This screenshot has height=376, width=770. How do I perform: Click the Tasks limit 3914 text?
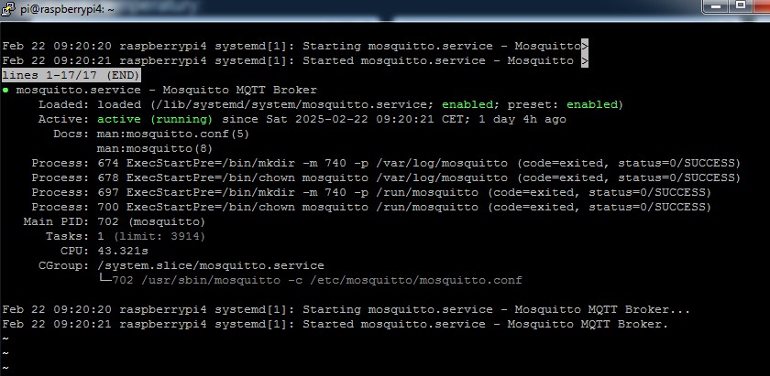pyautogui.click(x=159, y=237)
